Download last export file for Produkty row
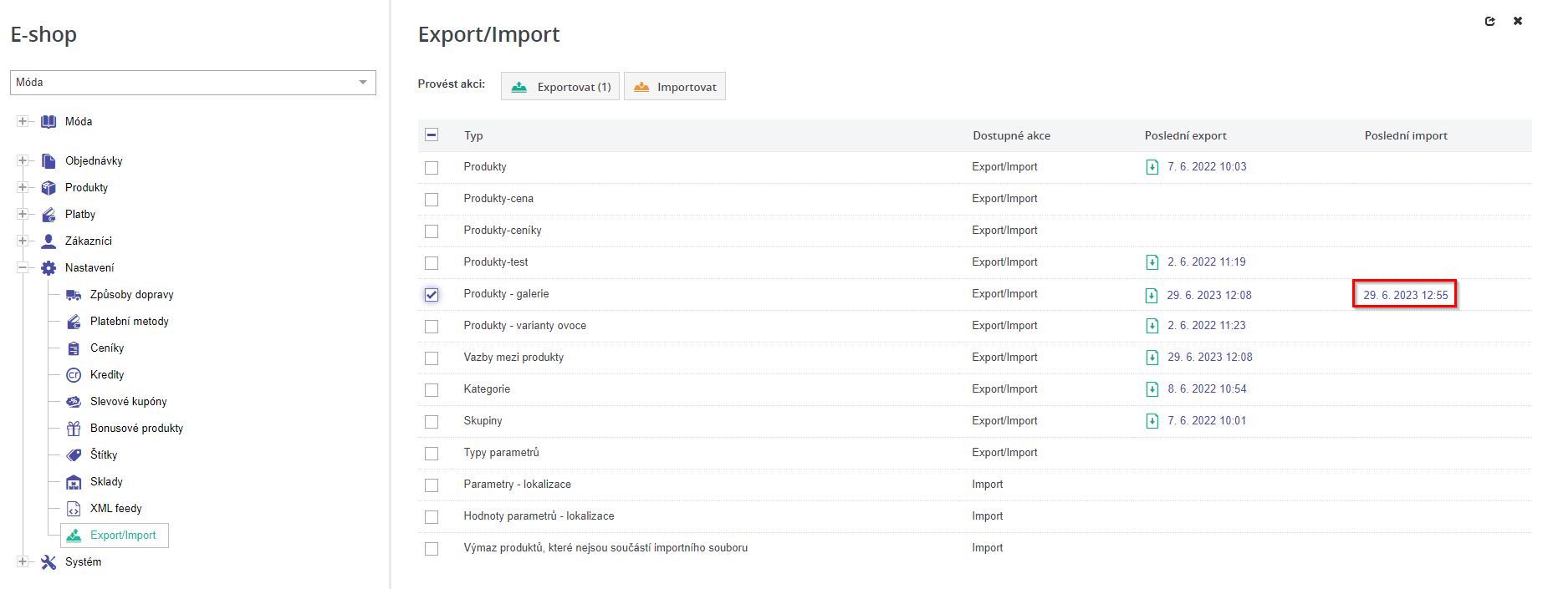Screen dimensions: 1553x589 (x=1152, y=167)
